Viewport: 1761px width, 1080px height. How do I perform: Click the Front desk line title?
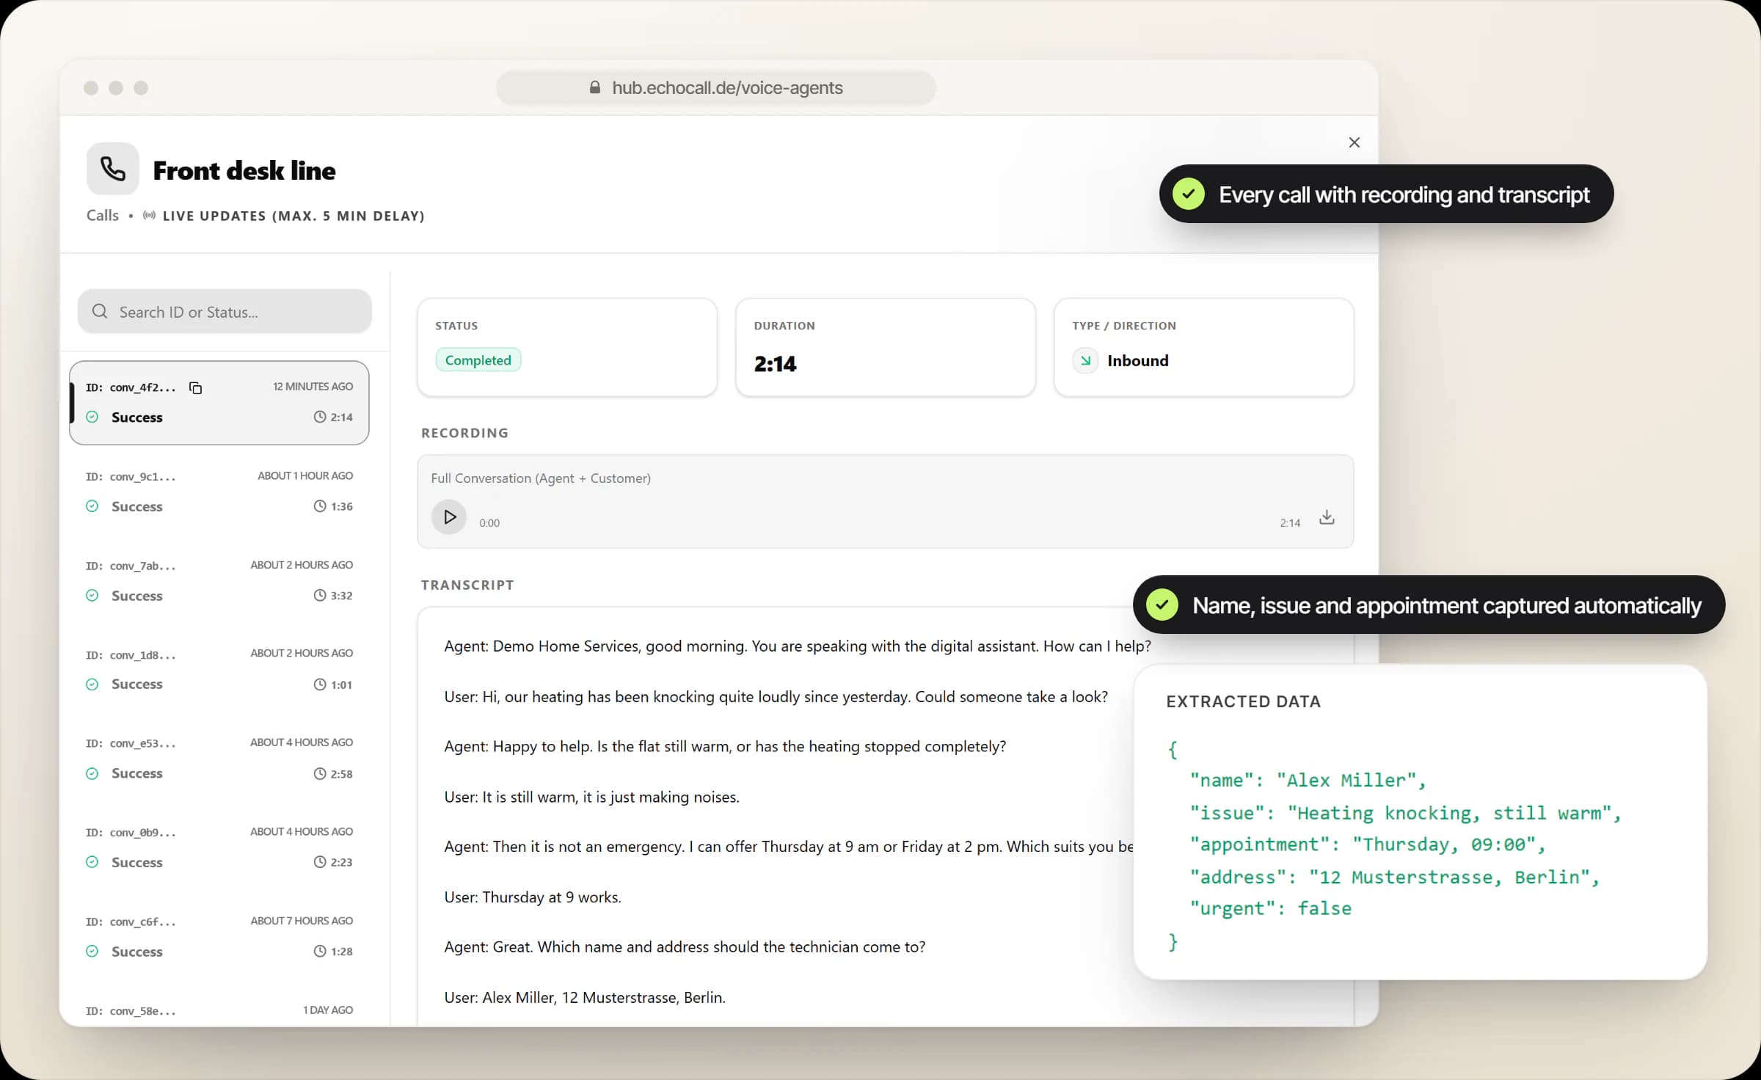[244, 170]
